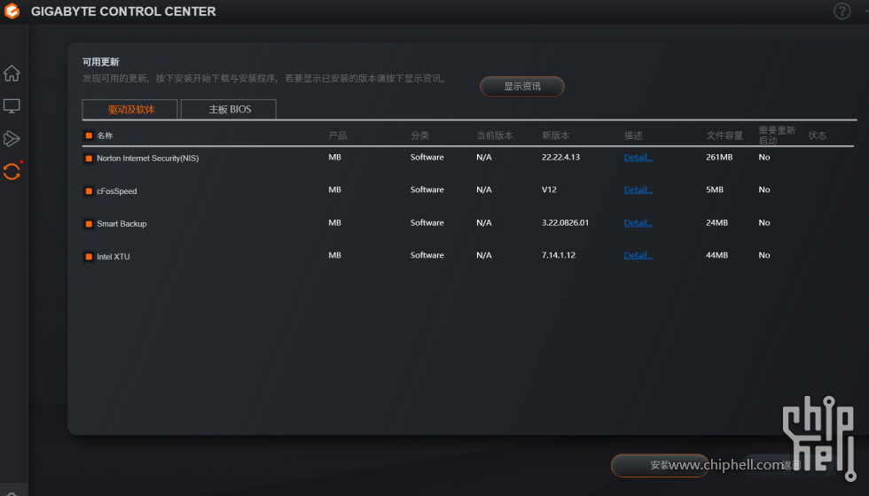Toggle the Intel XTU checkbox
The image size is (869, 496).
click(x=89, y=256)
